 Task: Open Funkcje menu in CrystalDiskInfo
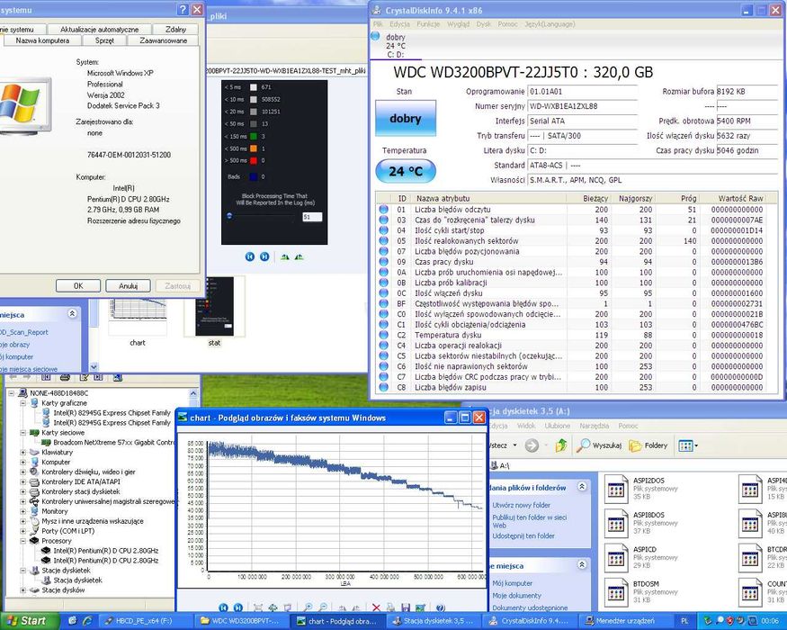pyautogui.click(x=428, y=24)
